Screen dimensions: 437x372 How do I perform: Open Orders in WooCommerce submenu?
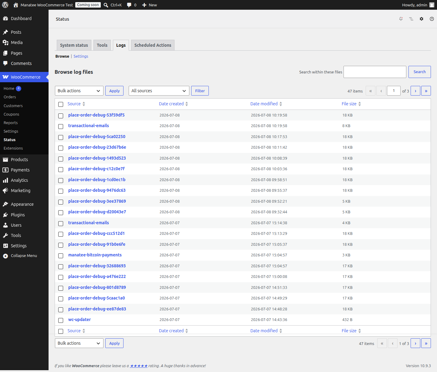(10, 97)
